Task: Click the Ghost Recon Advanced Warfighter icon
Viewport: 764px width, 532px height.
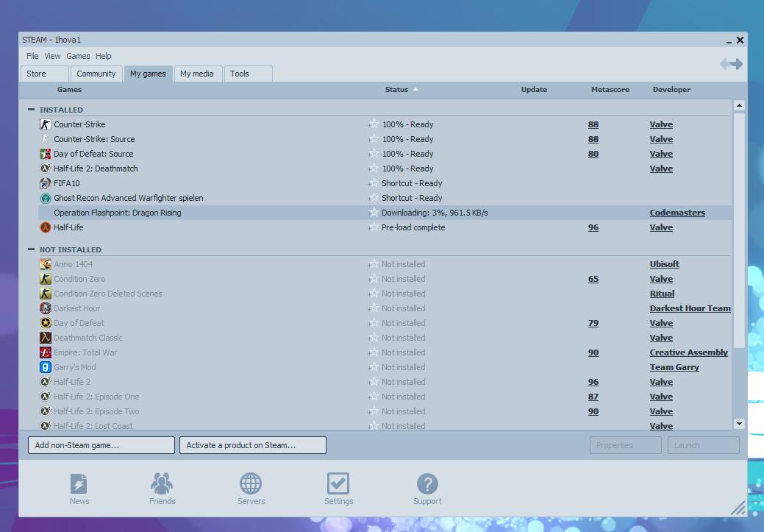Action: click(46, 198)
